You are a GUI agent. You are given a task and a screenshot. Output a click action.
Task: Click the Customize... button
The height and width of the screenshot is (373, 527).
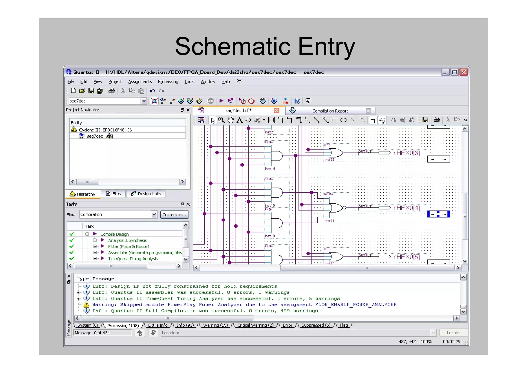coord(174,215)
